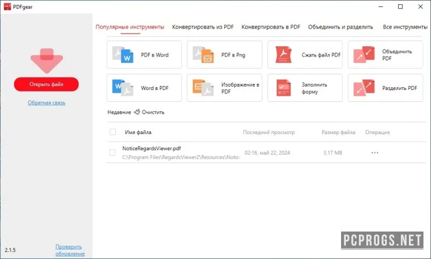Click the 02:16, май 22, 2024 date
Screen dimensions: 431x259
(267, 153)
